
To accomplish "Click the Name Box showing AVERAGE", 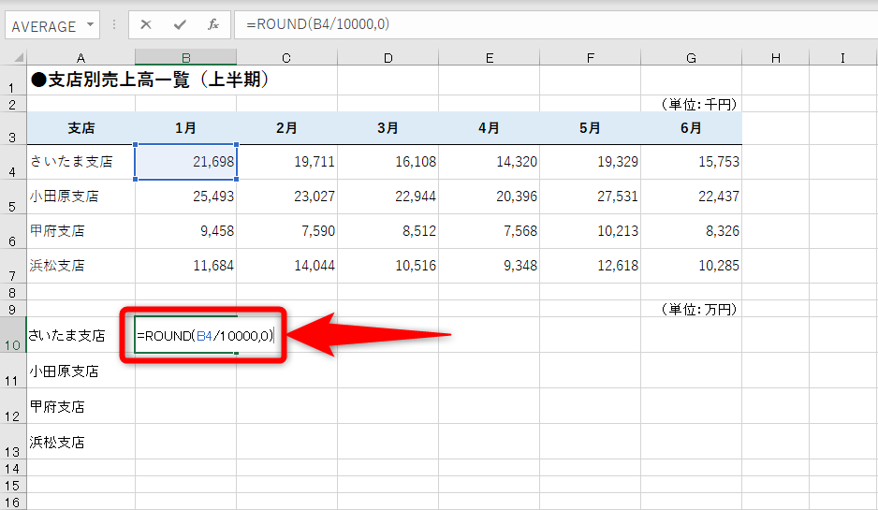I will tap(52, 25).
